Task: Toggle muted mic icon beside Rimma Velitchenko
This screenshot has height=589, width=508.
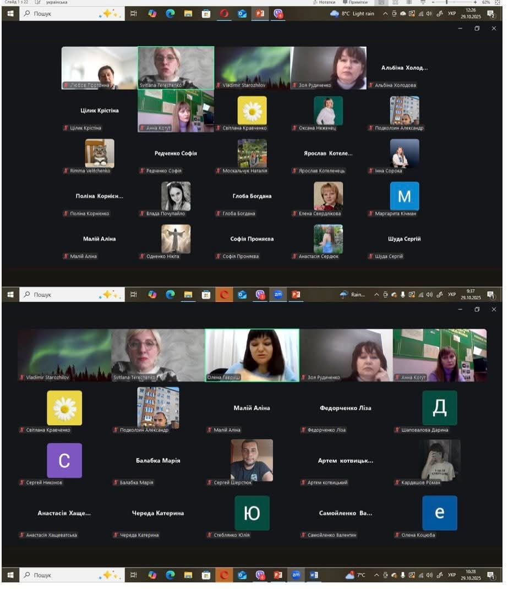Action: (66, 171)
